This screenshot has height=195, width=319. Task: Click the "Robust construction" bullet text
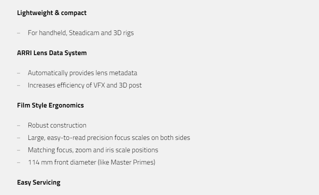57,125
